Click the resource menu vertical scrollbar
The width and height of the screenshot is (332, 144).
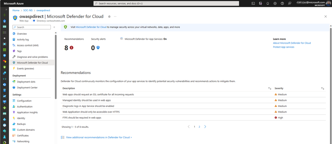point(56,67)
